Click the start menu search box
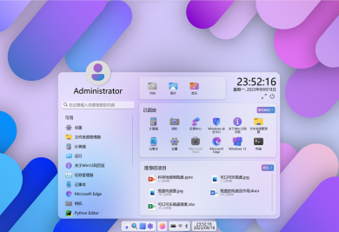The height and width of the screenshot is (232, 339). coord(98,105)
